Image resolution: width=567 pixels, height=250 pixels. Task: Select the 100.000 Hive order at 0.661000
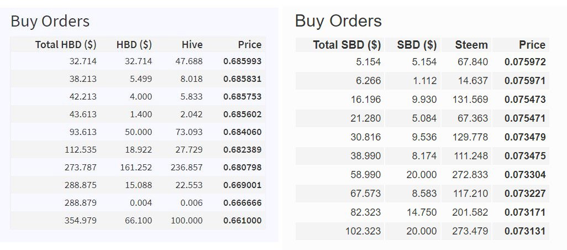click(138, 221)
